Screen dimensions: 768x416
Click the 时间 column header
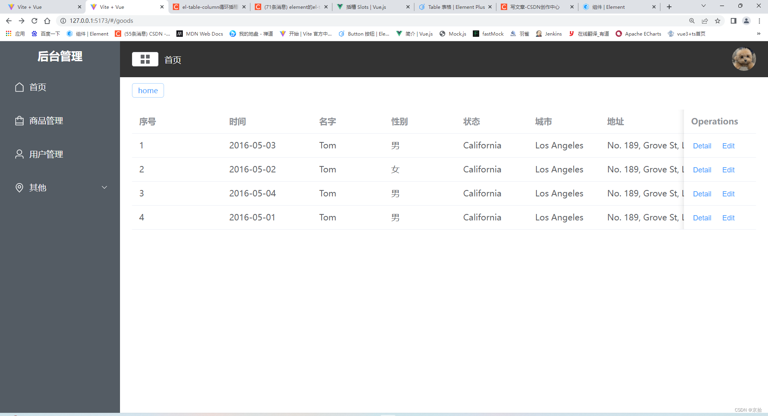[x=238, y=122]
